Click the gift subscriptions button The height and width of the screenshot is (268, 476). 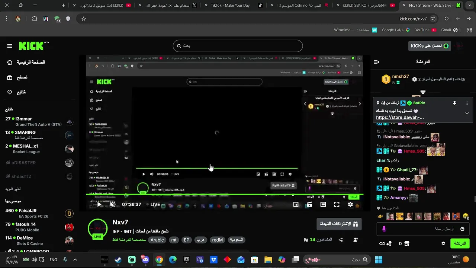pyautogui.click(x=339, y=224)
